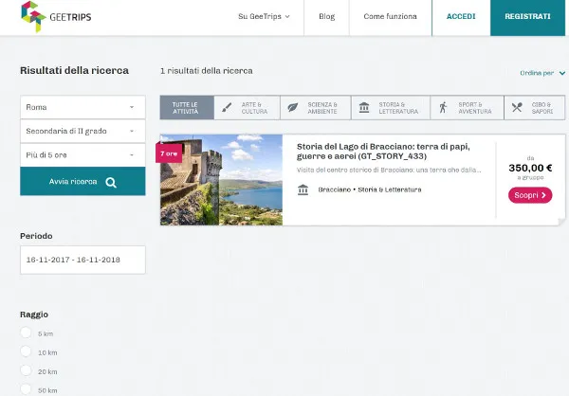569x396 pixels.
Task: Click the magnifier icon in Avvia ricerca
Action: [x=111, y=183]
